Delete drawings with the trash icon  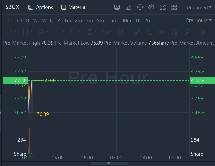coord(203,32)
